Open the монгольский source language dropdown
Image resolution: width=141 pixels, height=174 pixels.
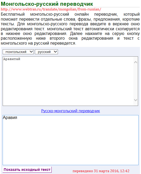tap(18, 52)
